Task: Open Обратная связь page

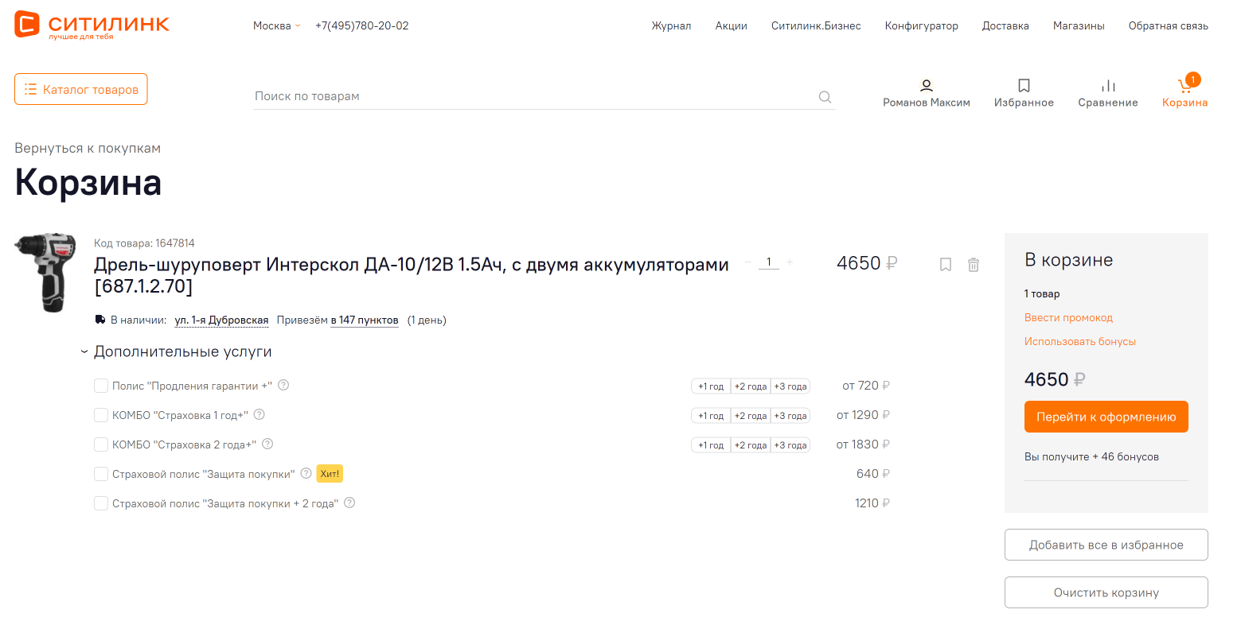Action: pyautogui.click(x=1168, y=25)
